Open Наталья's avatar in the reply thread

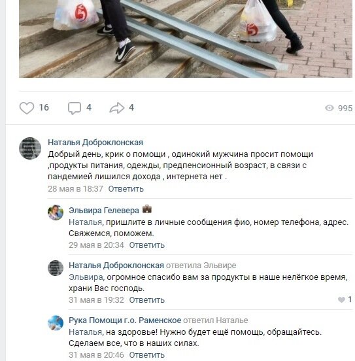(x=56, y=267)
